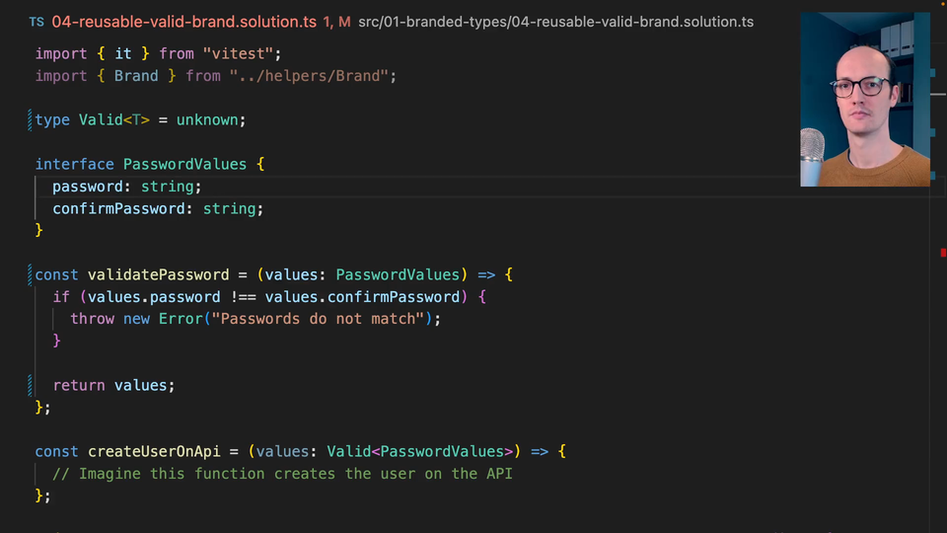
Task: Place cursor on the password: string line
Action: click(x=126, y=187)
